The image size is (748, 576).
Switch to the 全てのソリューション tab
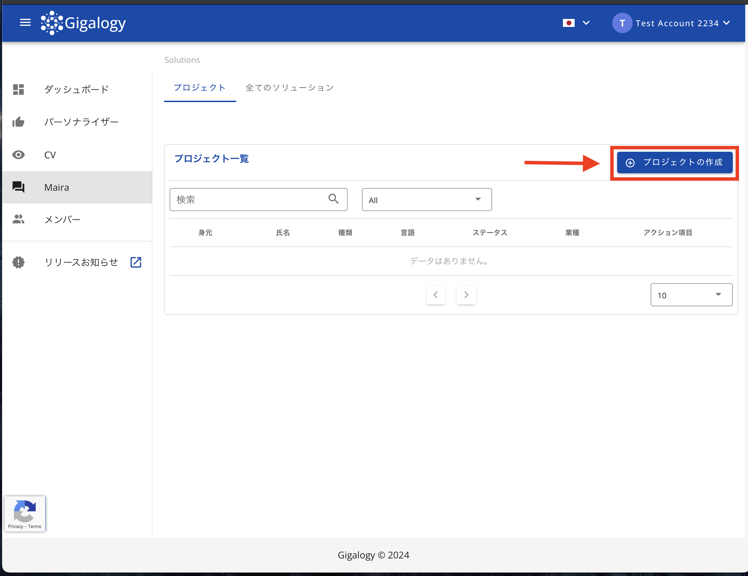pos(289,88)
